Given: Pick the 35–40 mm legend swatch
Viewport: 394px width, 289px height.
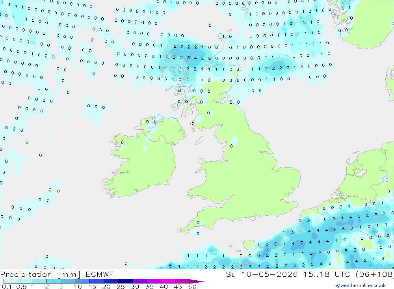Looking at the screenshot, I should pyautogui.click(x=154, y=281).
